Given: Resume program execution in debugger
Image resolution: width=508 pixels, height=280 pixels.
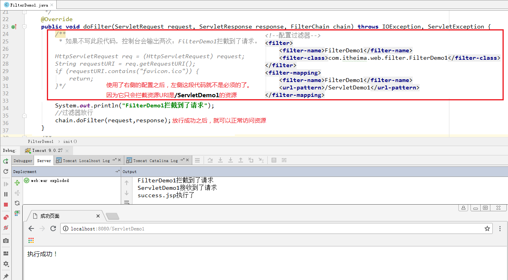Looking at the screenshot, I should pos(5,184).
